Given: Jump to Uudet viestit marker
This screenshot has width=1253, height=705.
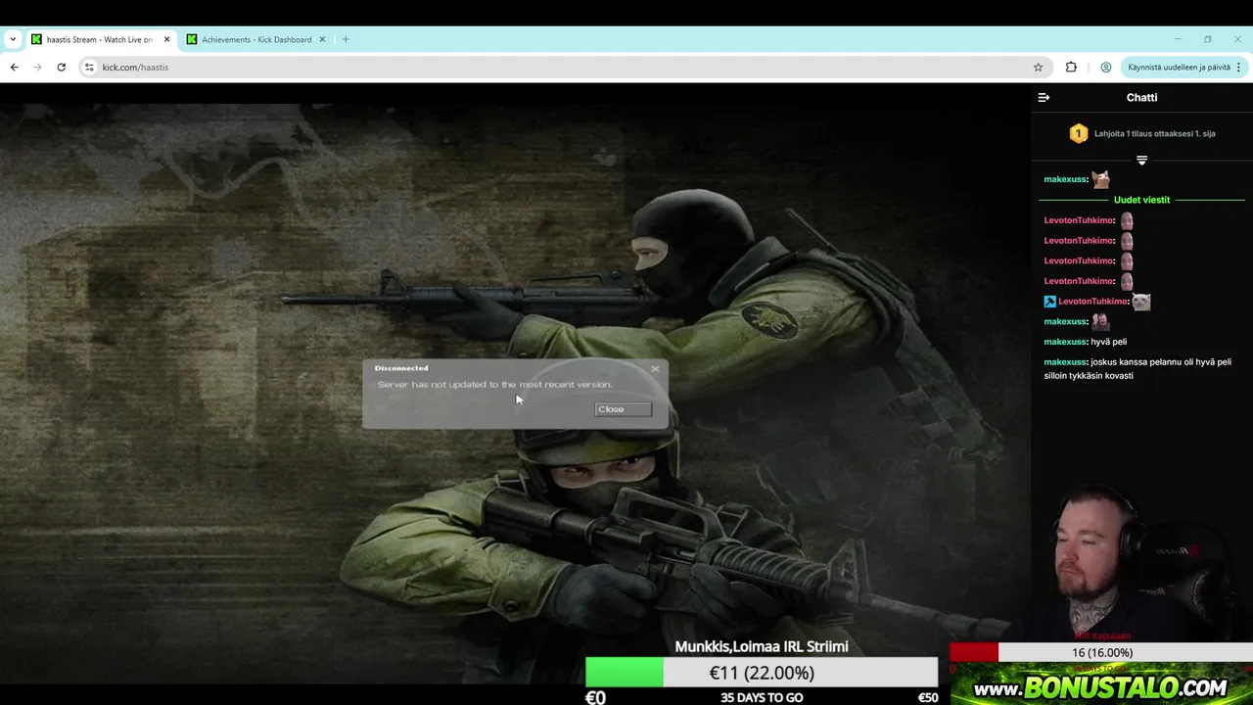Looking at the screenshot, I should pyautogui.click(x=1141, y=200).
